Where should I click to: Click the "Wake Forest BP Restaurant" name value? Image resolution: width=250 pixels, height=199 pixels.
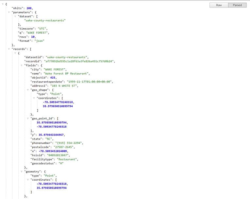(x=66, y=73)
